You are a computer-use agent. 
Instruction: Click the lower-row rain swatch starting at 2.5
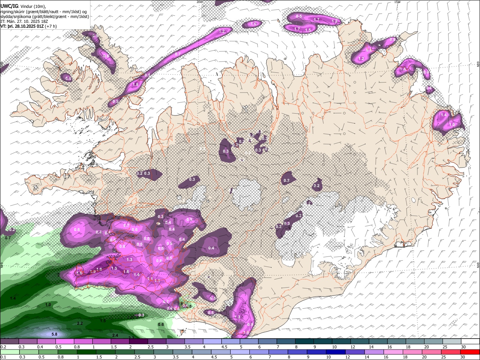[x=143, y=352]
